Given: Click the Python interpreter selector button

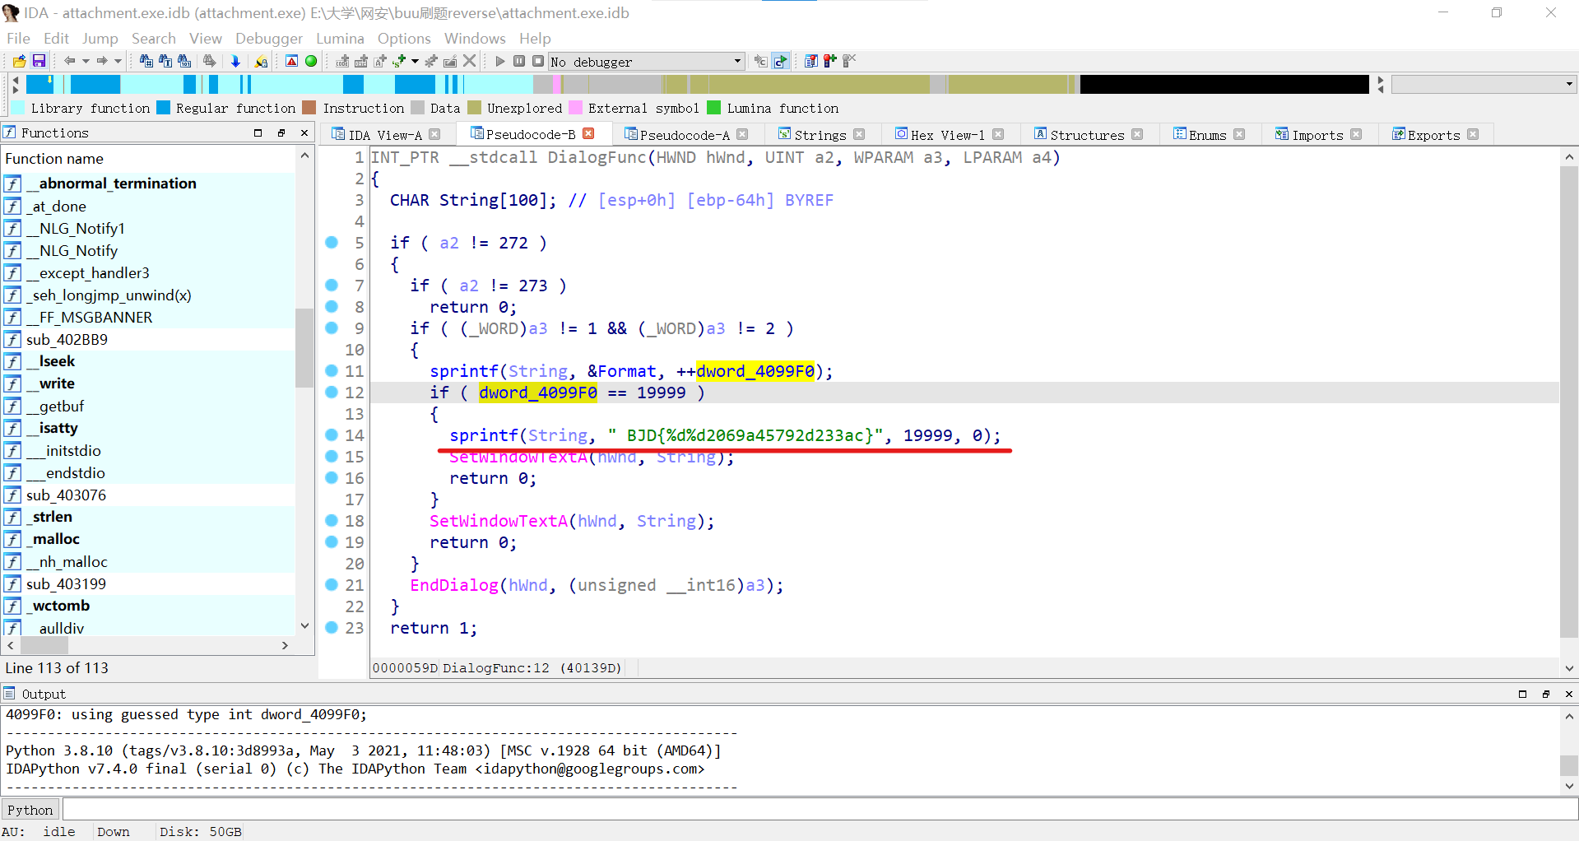Looking at the screenshot, I should (x=30, y=810).
